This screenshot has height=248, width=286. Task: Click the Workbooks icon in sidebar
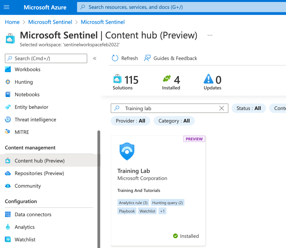point(8,69)
